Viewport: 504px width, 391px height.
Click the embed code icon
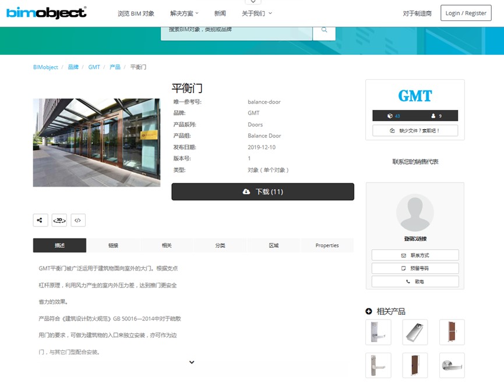(78, 220)
